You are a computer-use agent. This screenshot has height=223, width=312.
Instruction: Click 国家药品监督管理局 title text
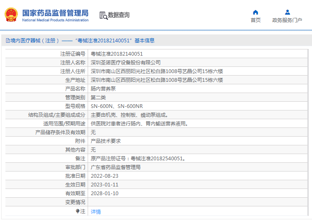[x=55, y=13]
